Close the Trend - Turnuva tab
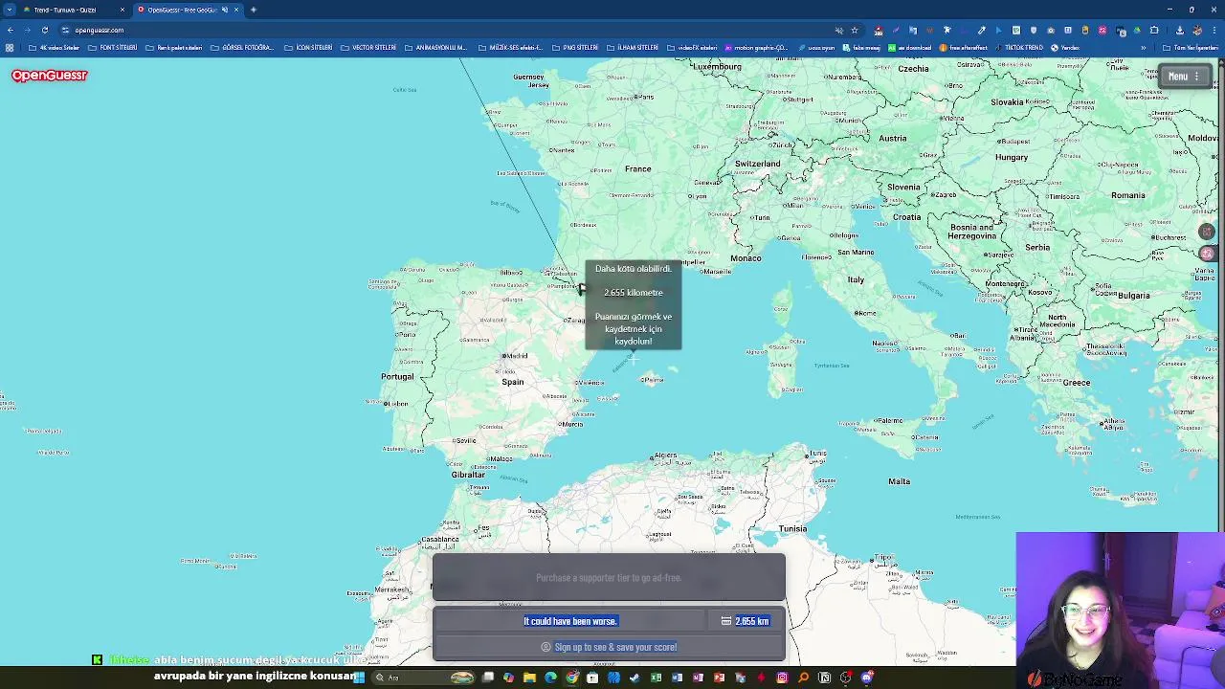1225x689 pixels. (x=122, y=10)
